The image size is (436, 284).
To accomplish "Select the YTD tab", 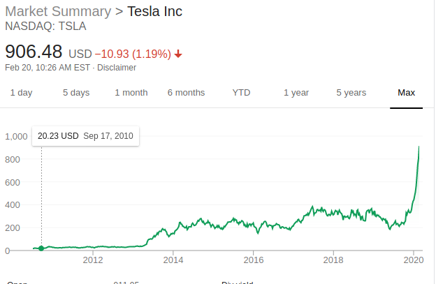I will [x=241, y=93].
